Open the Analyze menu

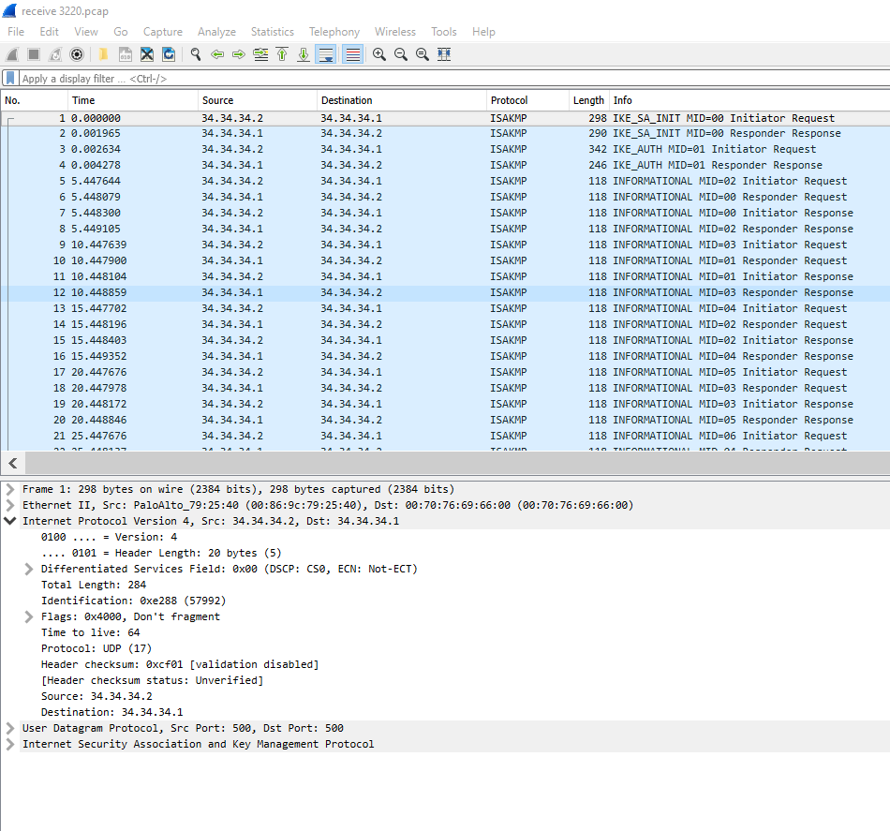click(x=216, y=32)
